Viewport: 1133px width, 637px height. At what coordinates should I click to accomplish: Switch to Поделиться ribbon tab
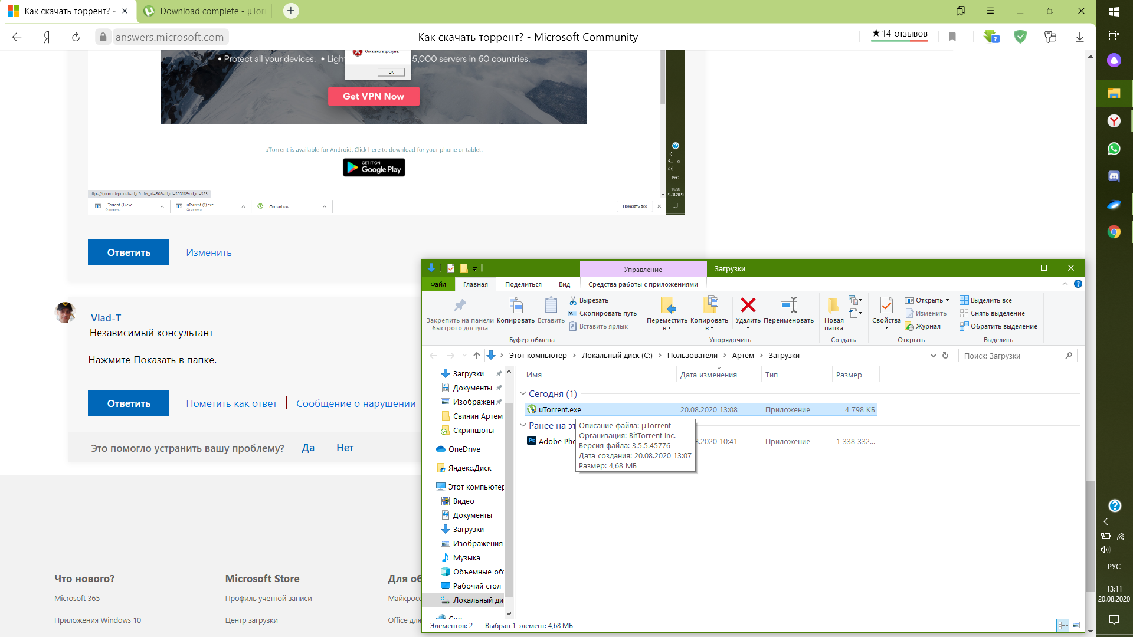[x=523, y=284]
